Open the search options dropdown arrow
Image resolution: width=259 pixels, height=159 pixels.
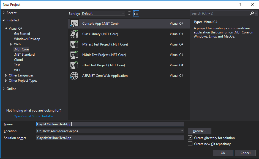(256, 13)
